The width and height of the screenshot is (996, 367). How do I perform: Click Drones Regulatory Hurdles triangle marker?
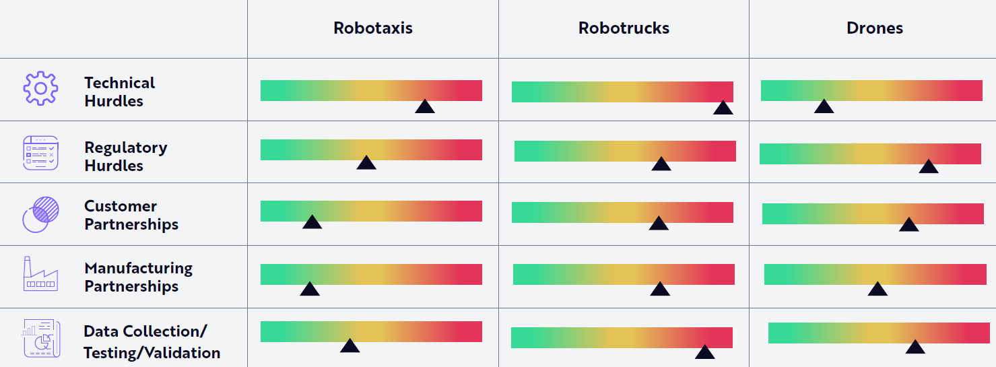pyautogui.click(x=929, y=166)
